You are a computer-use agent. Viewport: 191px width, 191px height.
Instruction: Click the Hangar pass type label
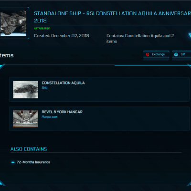click(x=50, y=117)
